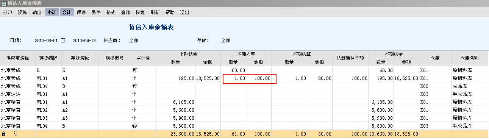Click the 61.00 total under 本期入库 数量

pyautogui.click(x=233, y=134)
